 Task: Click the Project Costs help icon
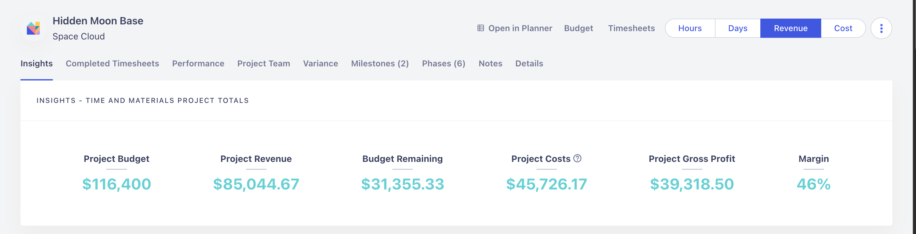(x=577, y=158)
